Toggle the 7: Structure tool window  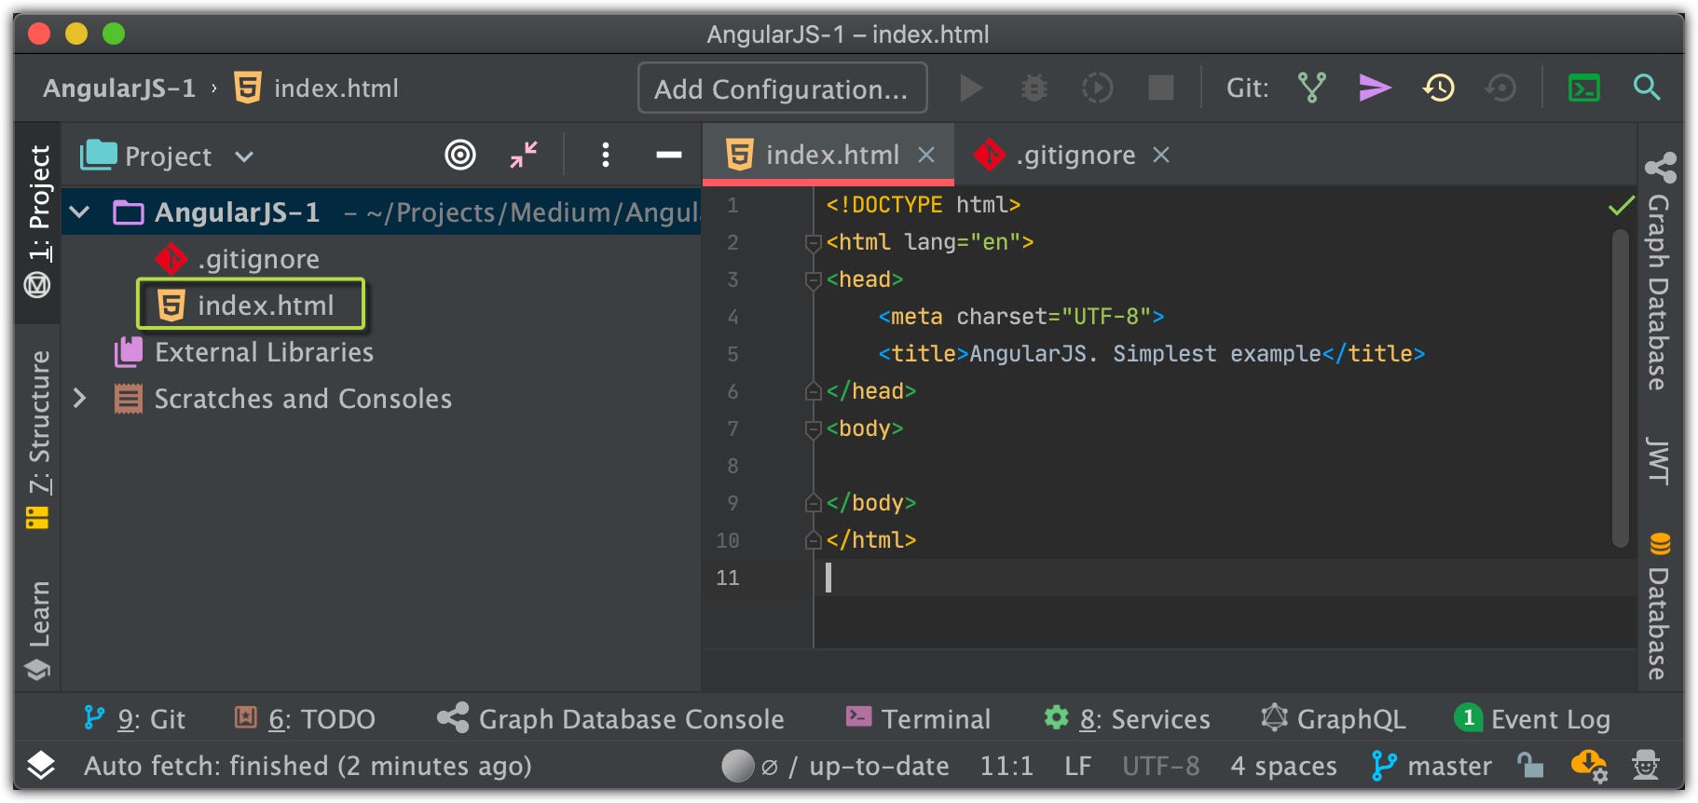pyautogui.click(x=38, y=441)
